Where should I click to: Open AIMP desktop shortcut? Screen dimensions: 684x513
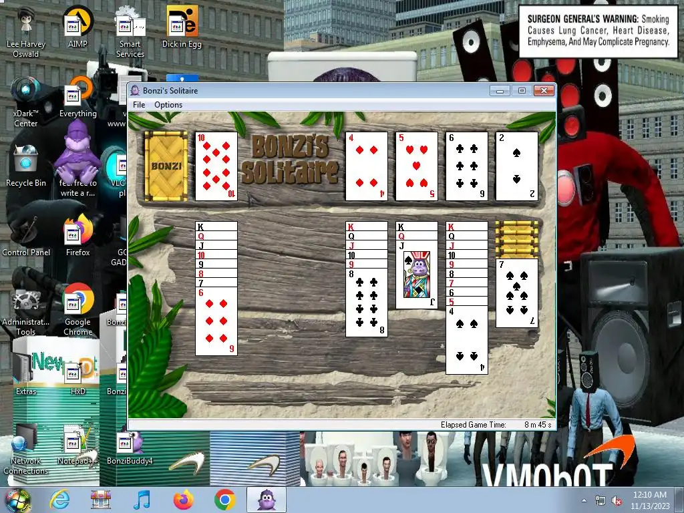coord(77,27)
